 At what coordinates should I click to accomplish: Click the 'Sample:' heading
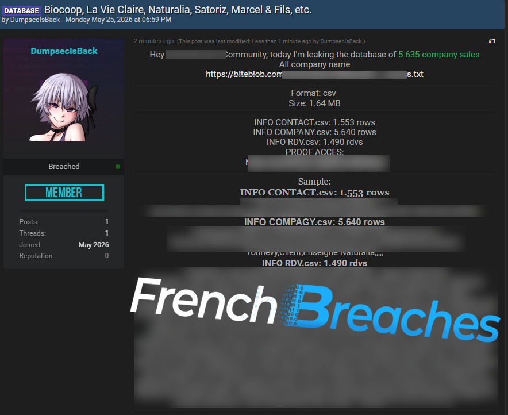pyautogui.click(x=314, y=182)
